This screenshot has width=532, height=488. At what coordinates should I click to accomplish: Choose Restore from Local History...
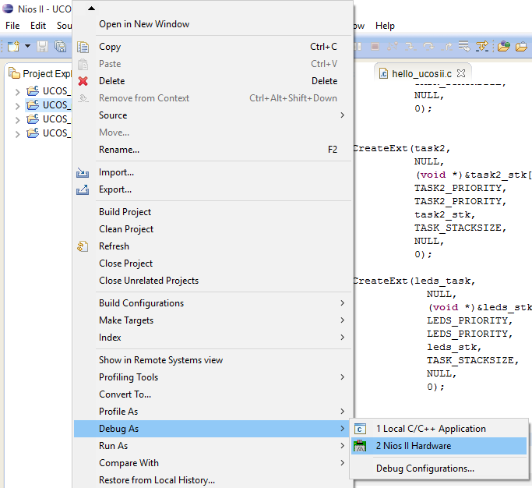(x=213, y=480)
